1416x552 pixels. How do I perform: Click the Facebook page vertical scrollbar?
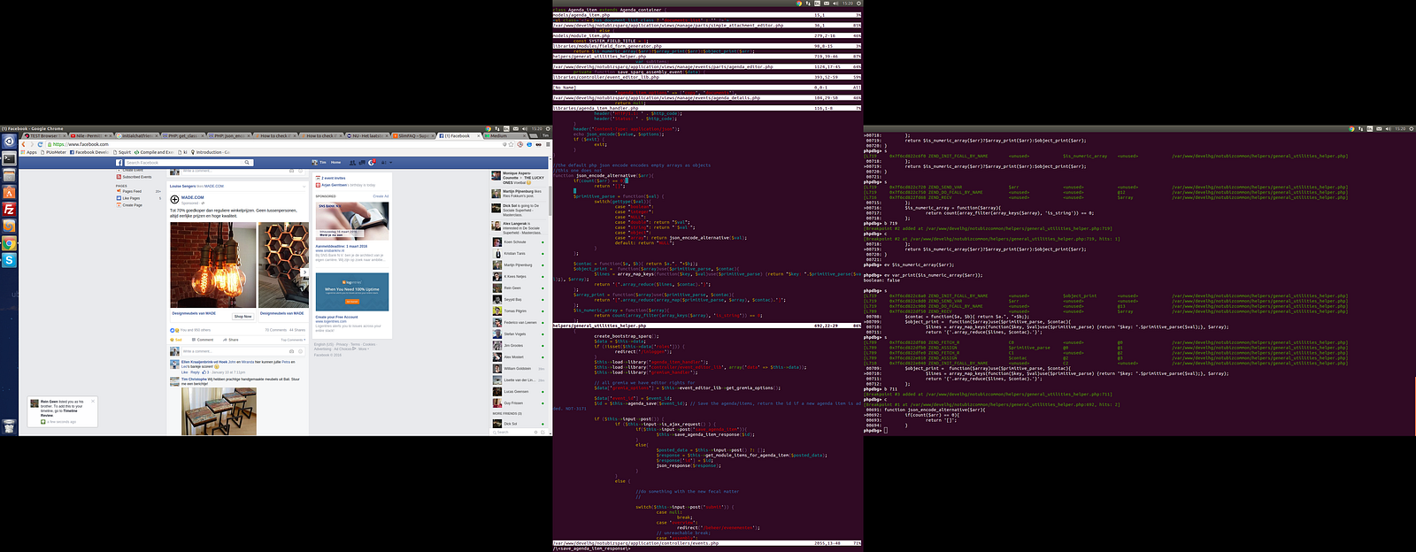(x=550, y=201)
